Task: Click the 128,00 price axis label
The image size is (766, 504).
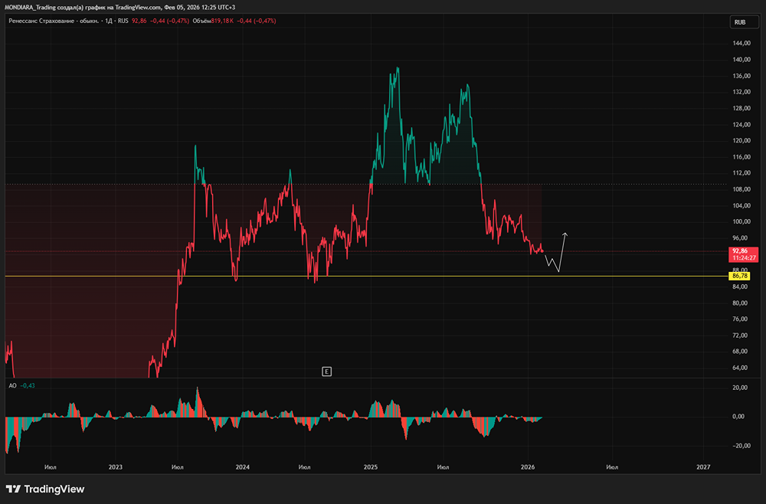Action: 741,109
